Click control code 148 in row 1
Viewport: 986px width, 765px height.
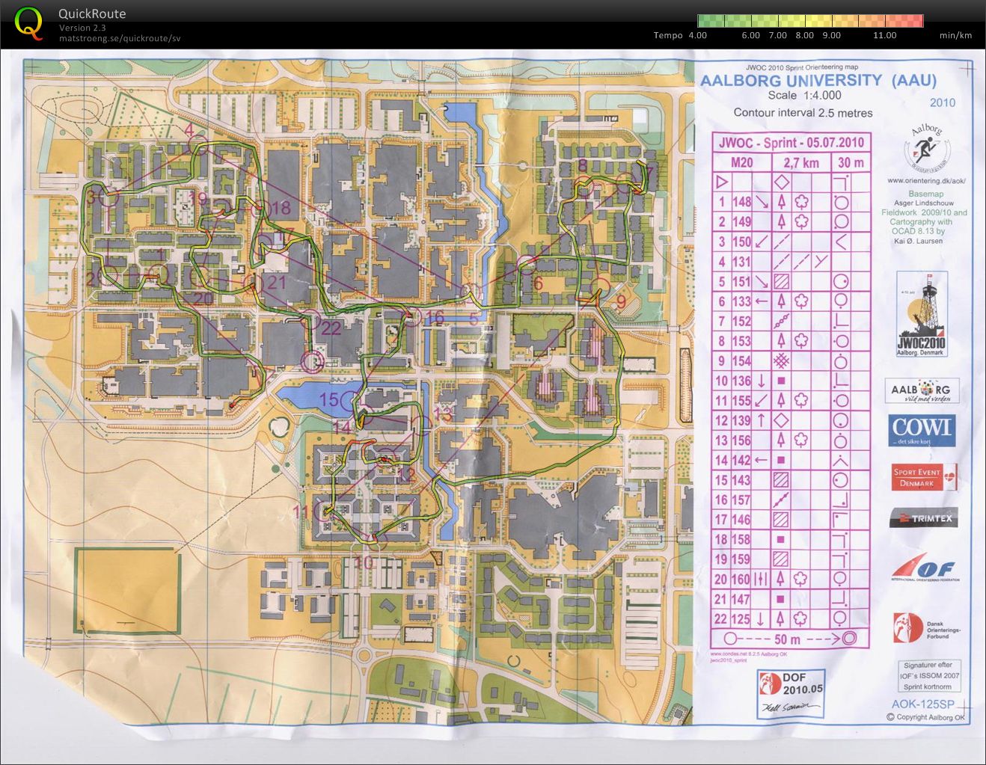coord(741,202)
